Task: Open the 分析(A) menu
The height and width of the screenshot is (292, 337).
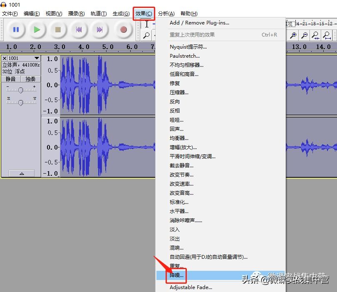Action: tap(166, 13)
